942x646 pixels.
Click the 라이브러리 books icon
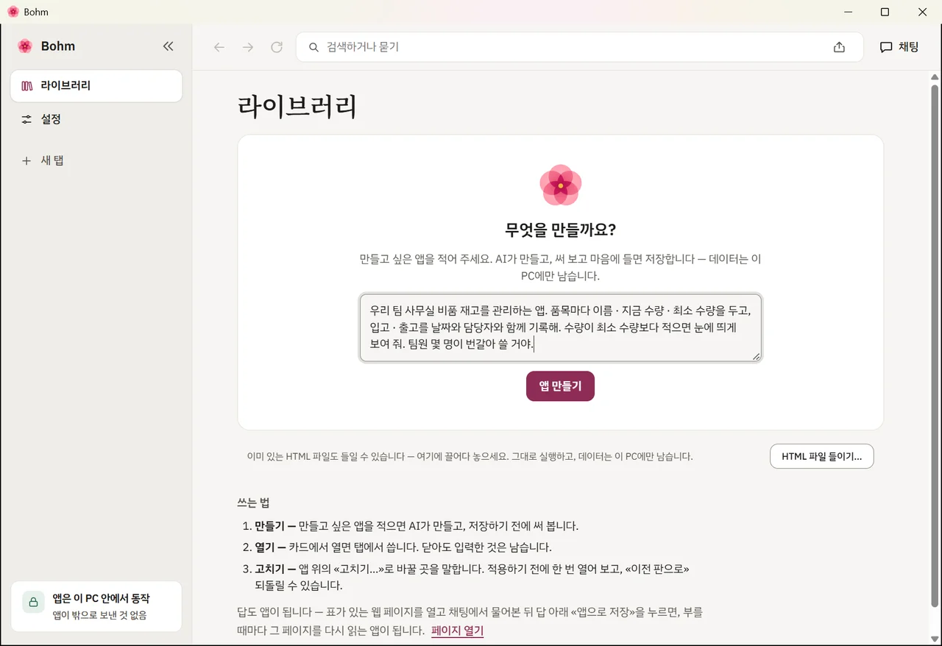click(x=27, y=86)
